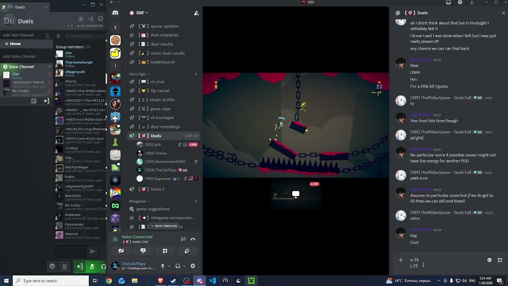Open attachment plus menu in chat
This screenshot has width=508, height=286.
[x=401, y=260]
